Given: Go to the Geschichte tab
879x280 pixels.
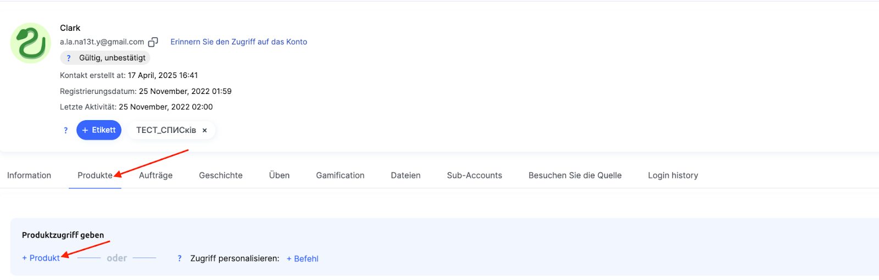Looking at the screenshot, I should coord(221,176).
